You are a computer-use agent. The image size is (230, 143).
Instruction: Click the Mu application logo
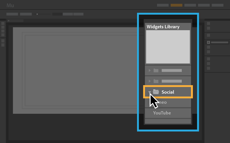[10, 5]
